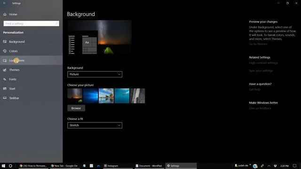Switch to Document - WordPad window
The image size is (301, 169).
(x=150, y=166)
